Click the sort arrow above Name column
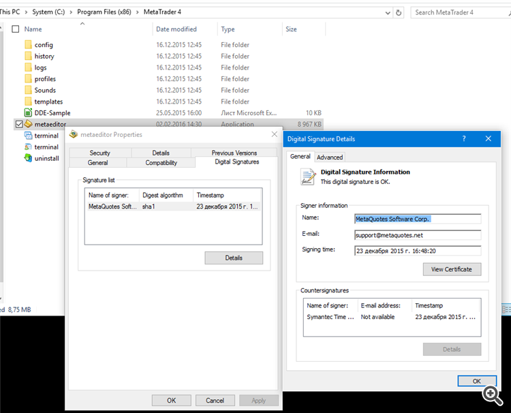Screen dimensions: 511x413 tap(82, 23)
